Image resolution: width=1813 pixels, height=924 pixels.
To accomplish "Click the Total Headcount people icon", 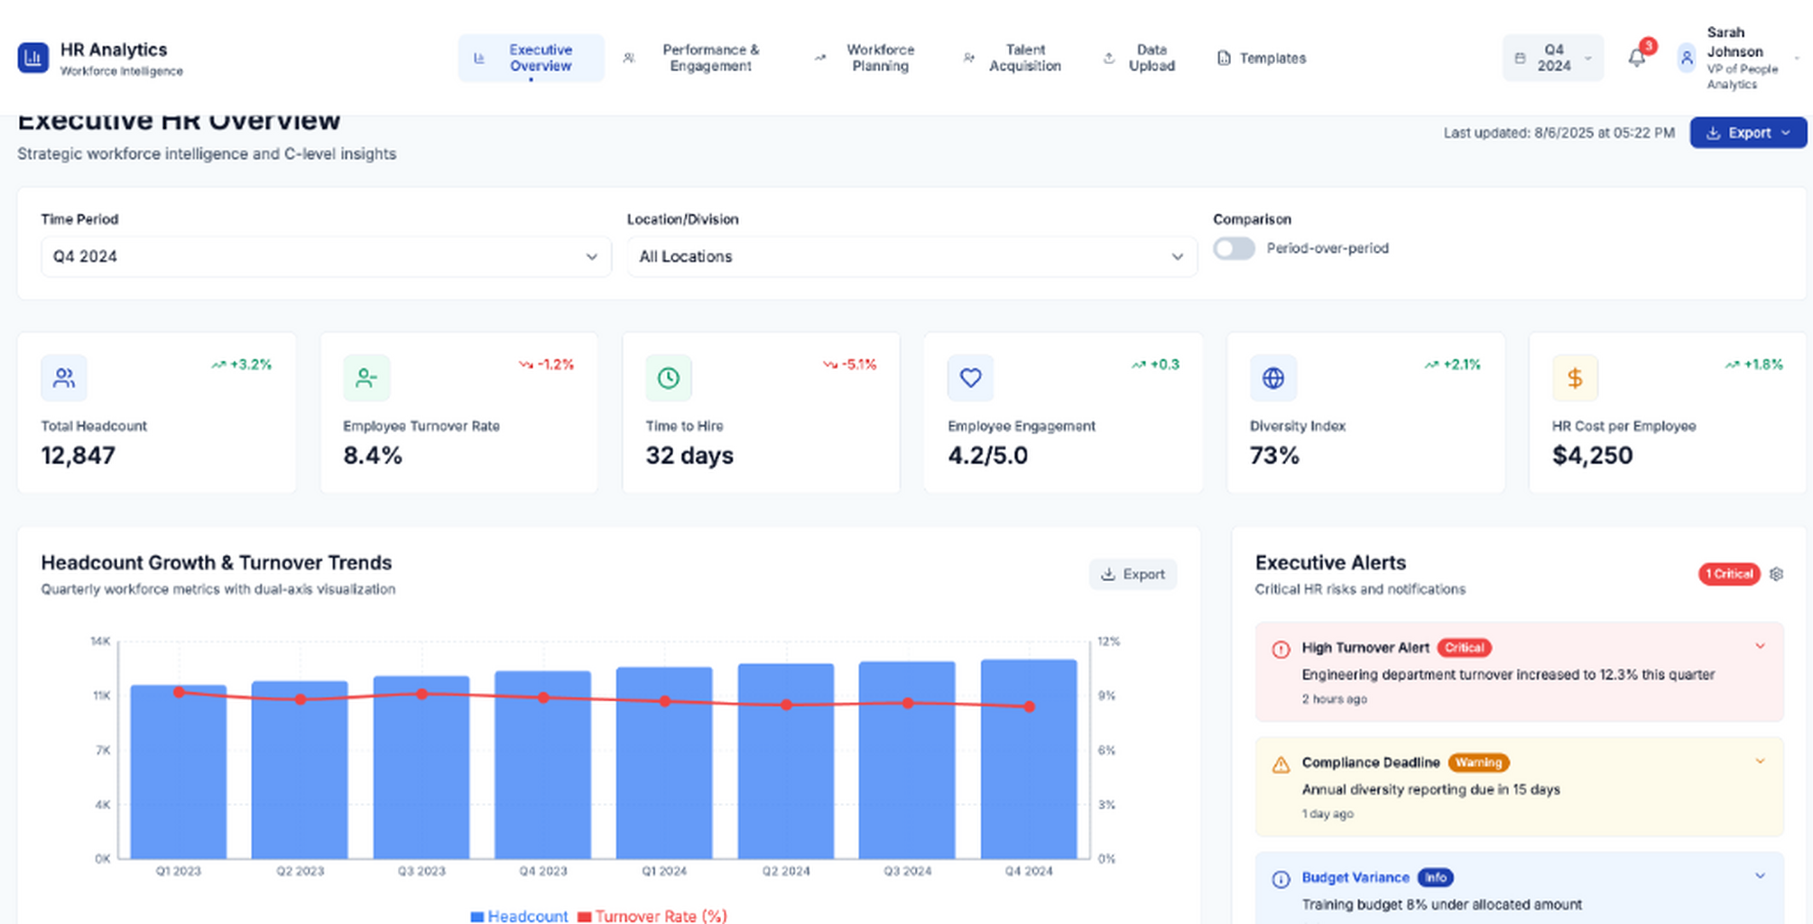I will [64, 378].
